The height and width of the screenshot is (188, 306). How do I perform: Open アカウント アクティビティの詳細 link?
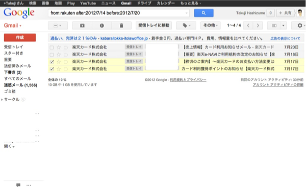click(278, 85)
